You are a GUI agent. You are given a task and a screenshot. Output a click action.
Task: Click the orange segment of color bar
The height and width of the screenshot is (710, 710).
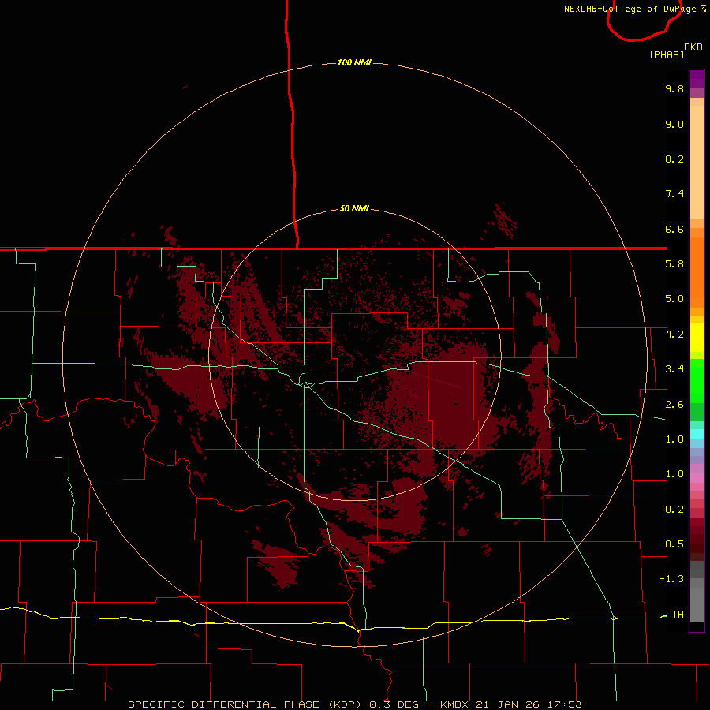coord(697,273)
